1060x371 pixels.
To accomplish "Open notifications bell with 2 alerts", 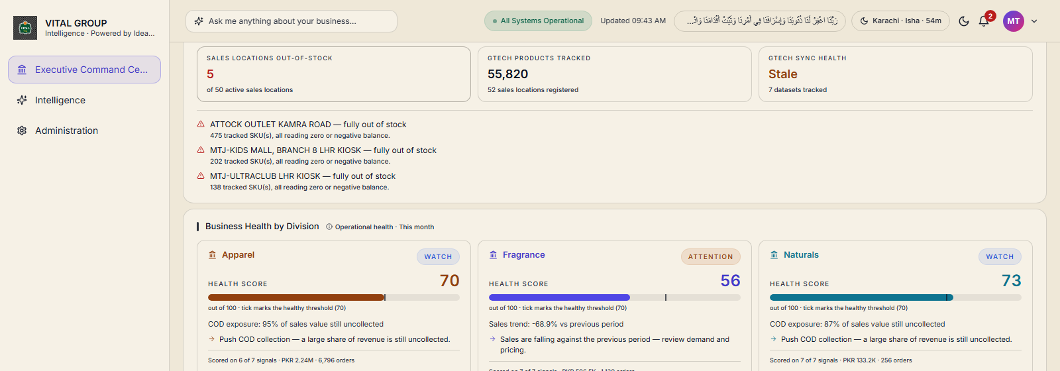I will tap(984, 21).
